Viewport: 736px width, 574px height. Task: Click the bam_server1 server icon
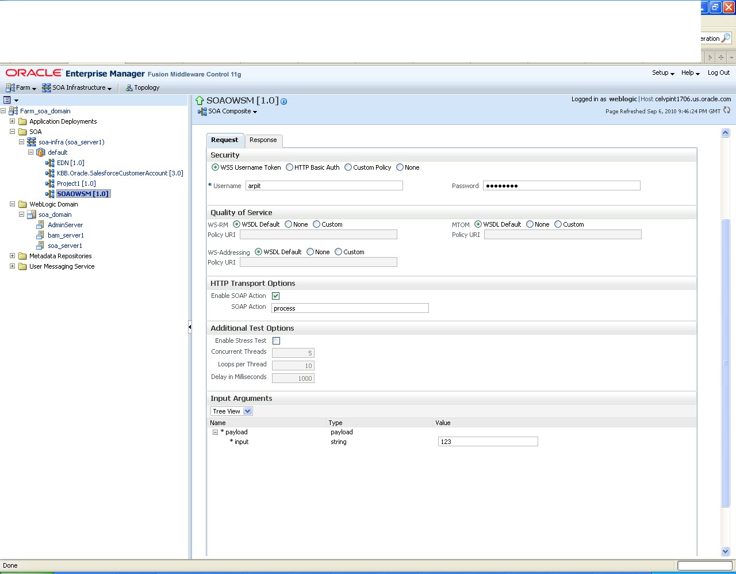40,235
